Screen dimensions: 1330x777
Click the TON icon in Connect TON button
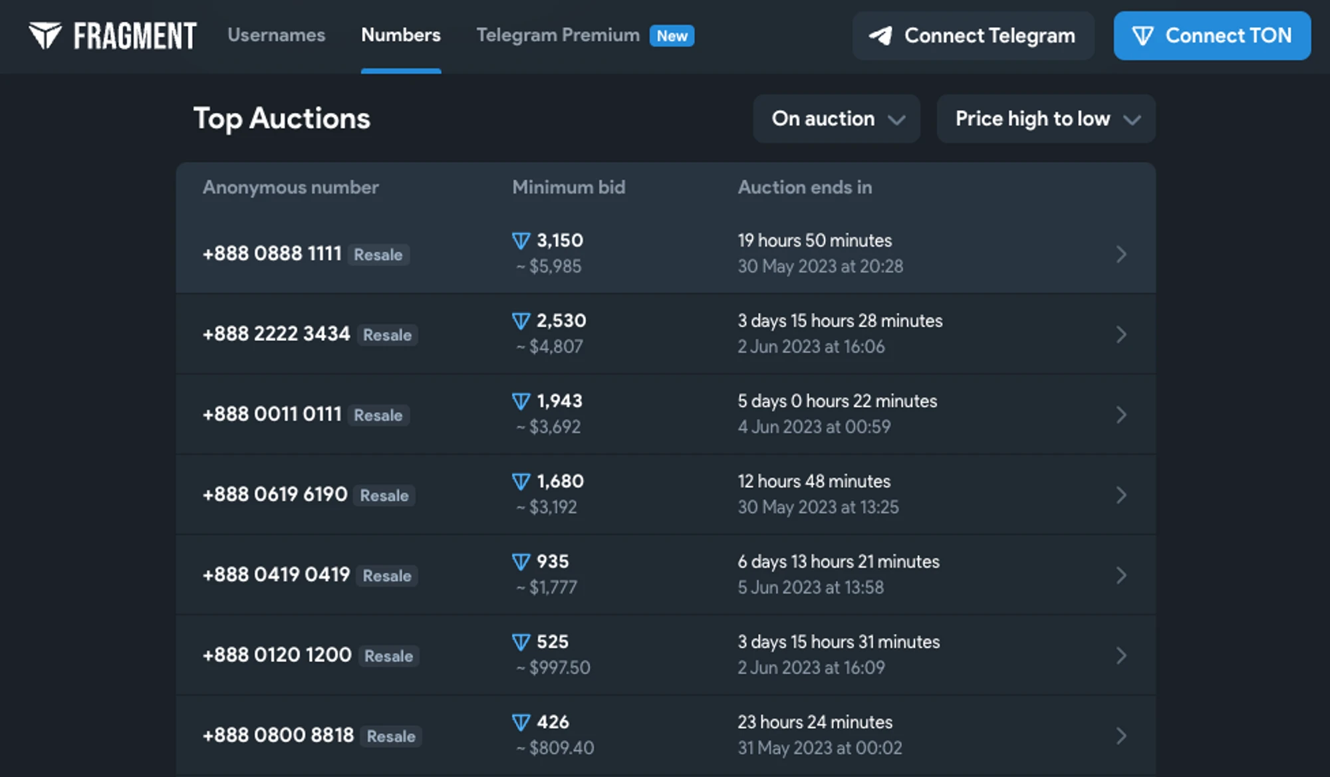(x=1142, y=36)
